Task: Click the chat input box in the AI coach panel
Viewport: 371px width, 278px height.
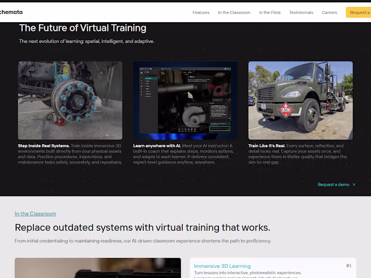Action: (219, 128)
